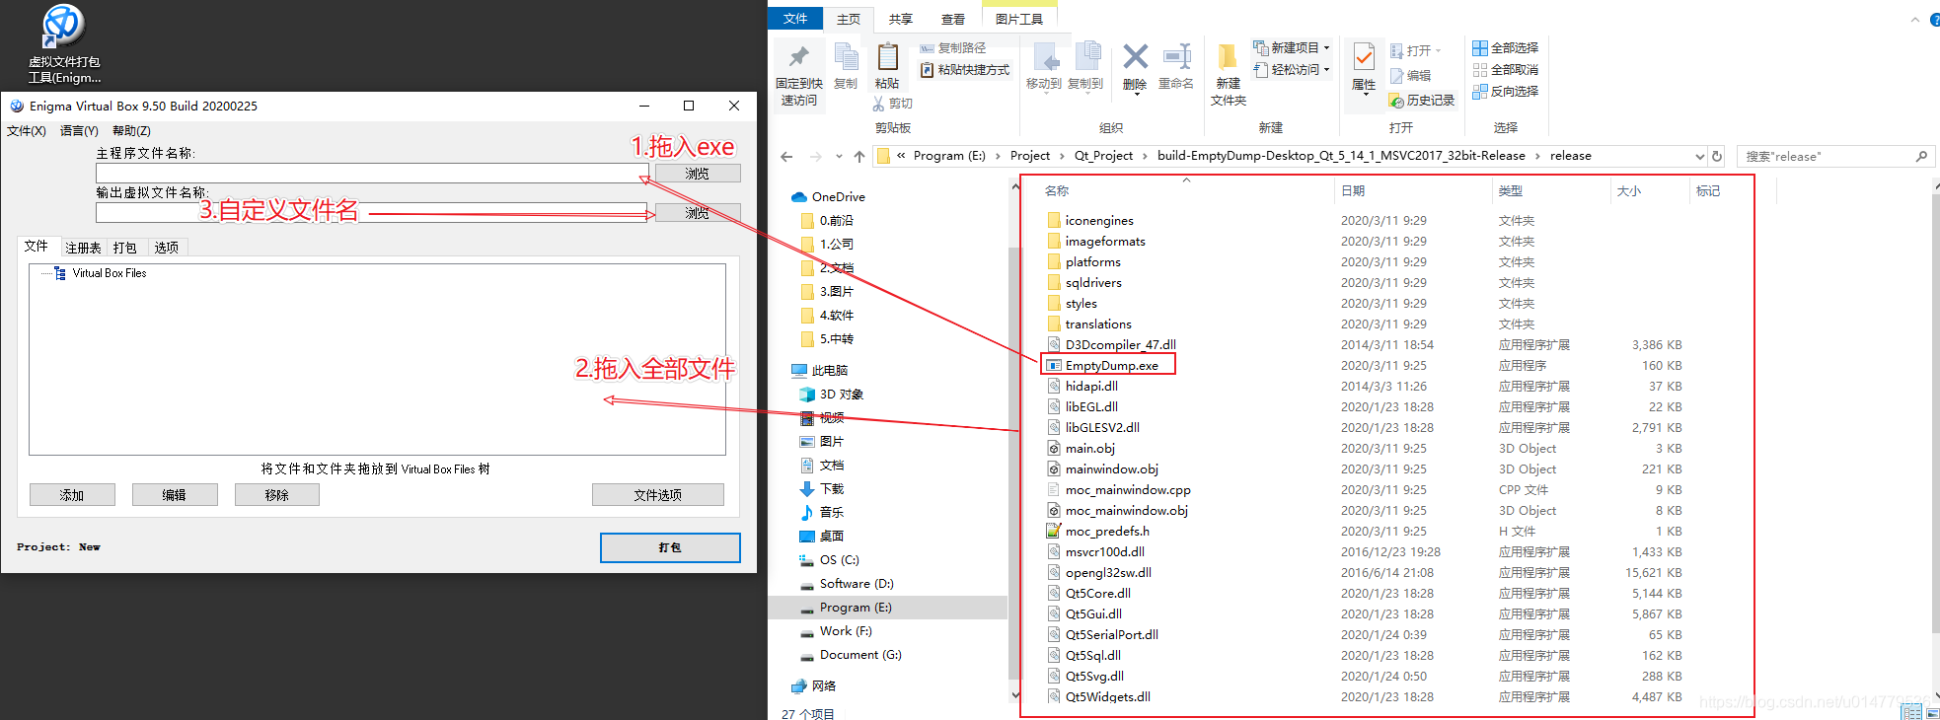Click the 添加 button in Enigma
The width and height of the screenshot is (1940, 720).
[72, 495]
